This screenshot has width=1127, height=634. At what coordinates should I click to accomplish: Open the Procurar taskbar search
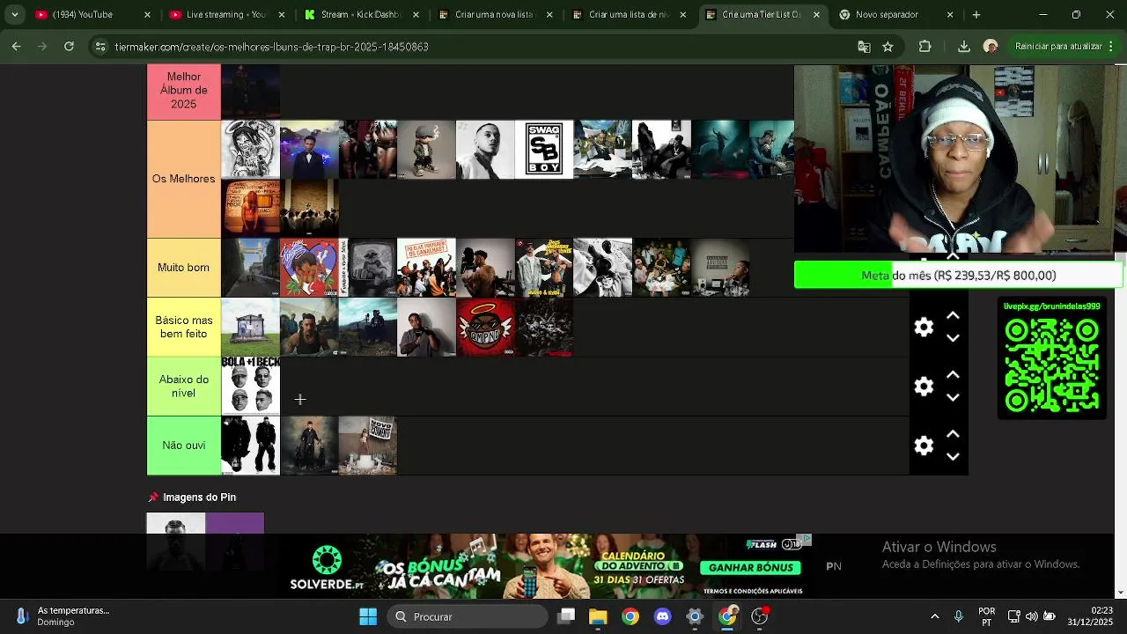click(x=468, y=616)
